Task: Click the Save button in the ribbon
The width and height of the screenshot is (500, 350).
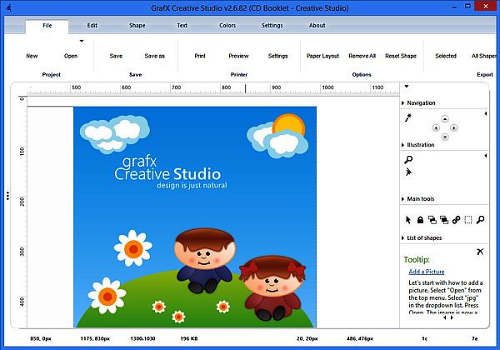Action: [x=116, y=56]
